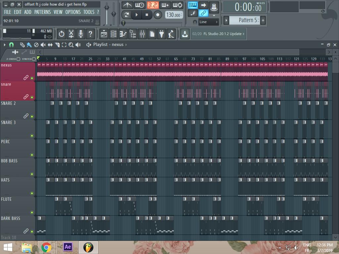This screenshot has height=254, width=339.
Task: Enable the STRETCH checkbox
Action: (x=34, y=59)
